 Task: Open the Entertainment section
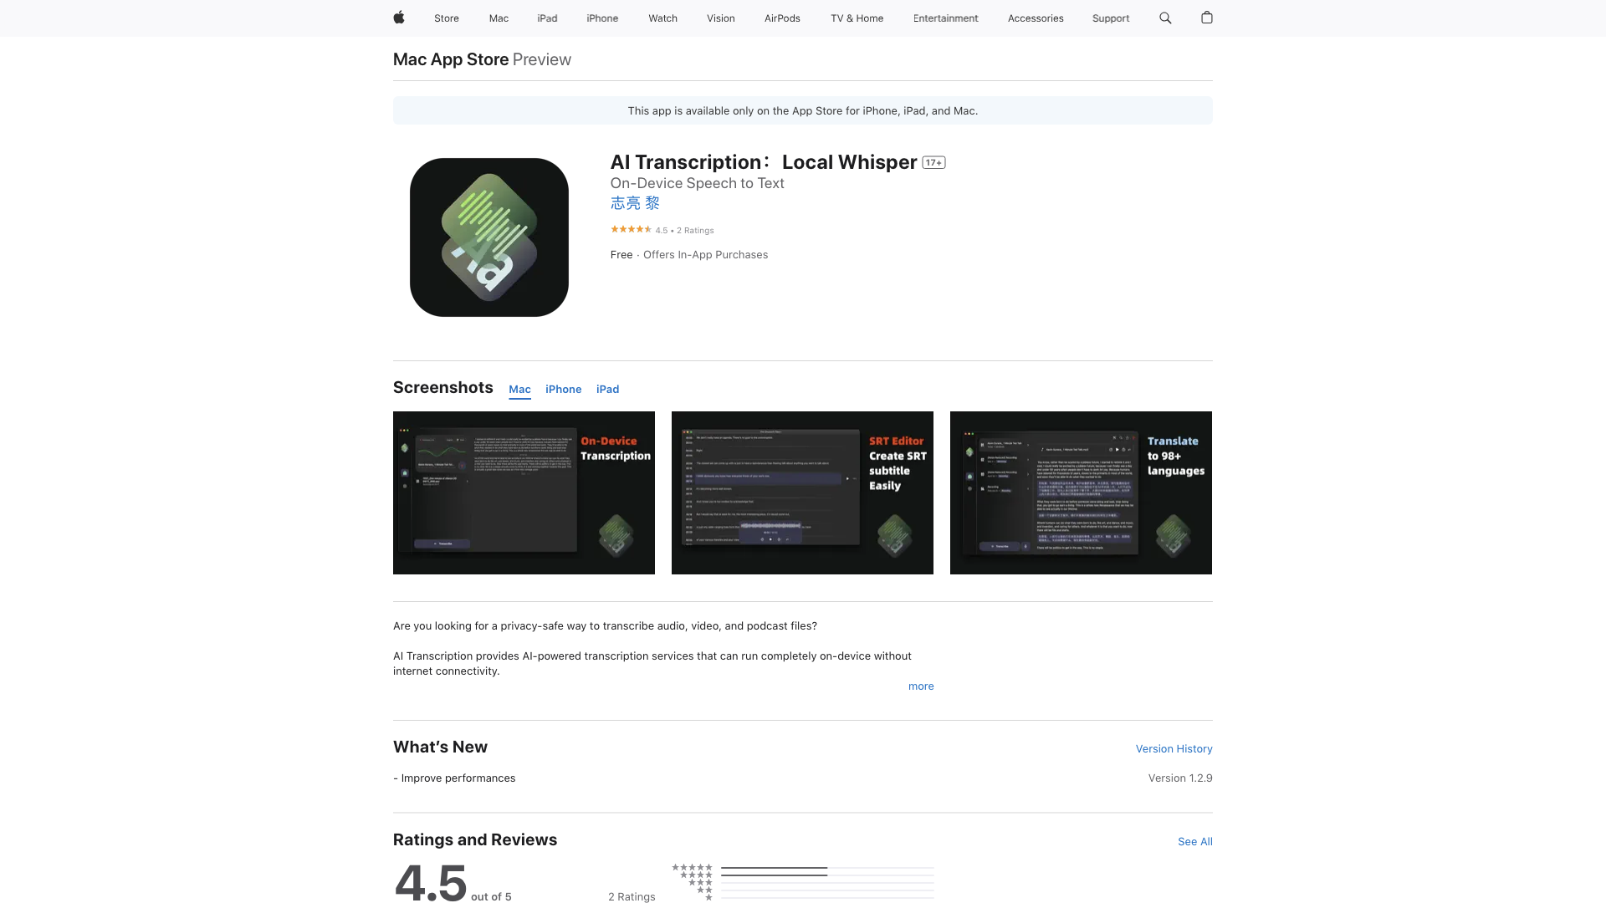[x=945, y=18]
